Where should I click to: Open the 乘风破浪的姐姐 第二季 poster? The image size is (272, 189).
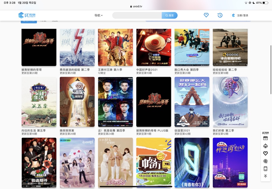[77, 47]
